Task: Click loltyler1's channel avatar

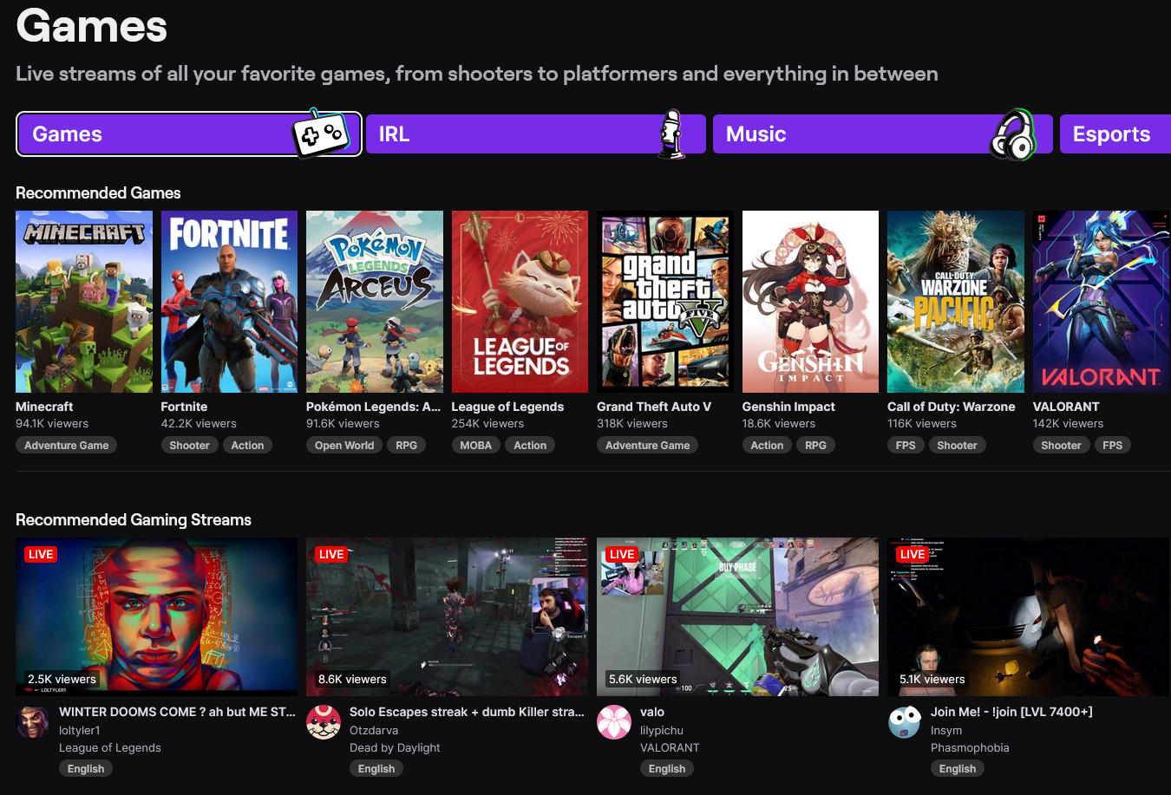Action: 33,722
